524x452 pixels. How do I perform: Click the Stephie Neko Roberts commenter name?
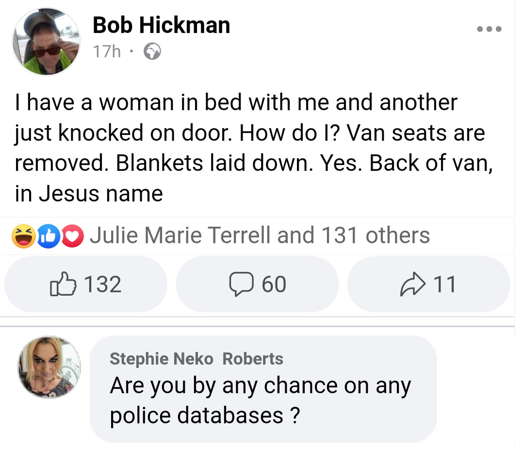(196, 359)
